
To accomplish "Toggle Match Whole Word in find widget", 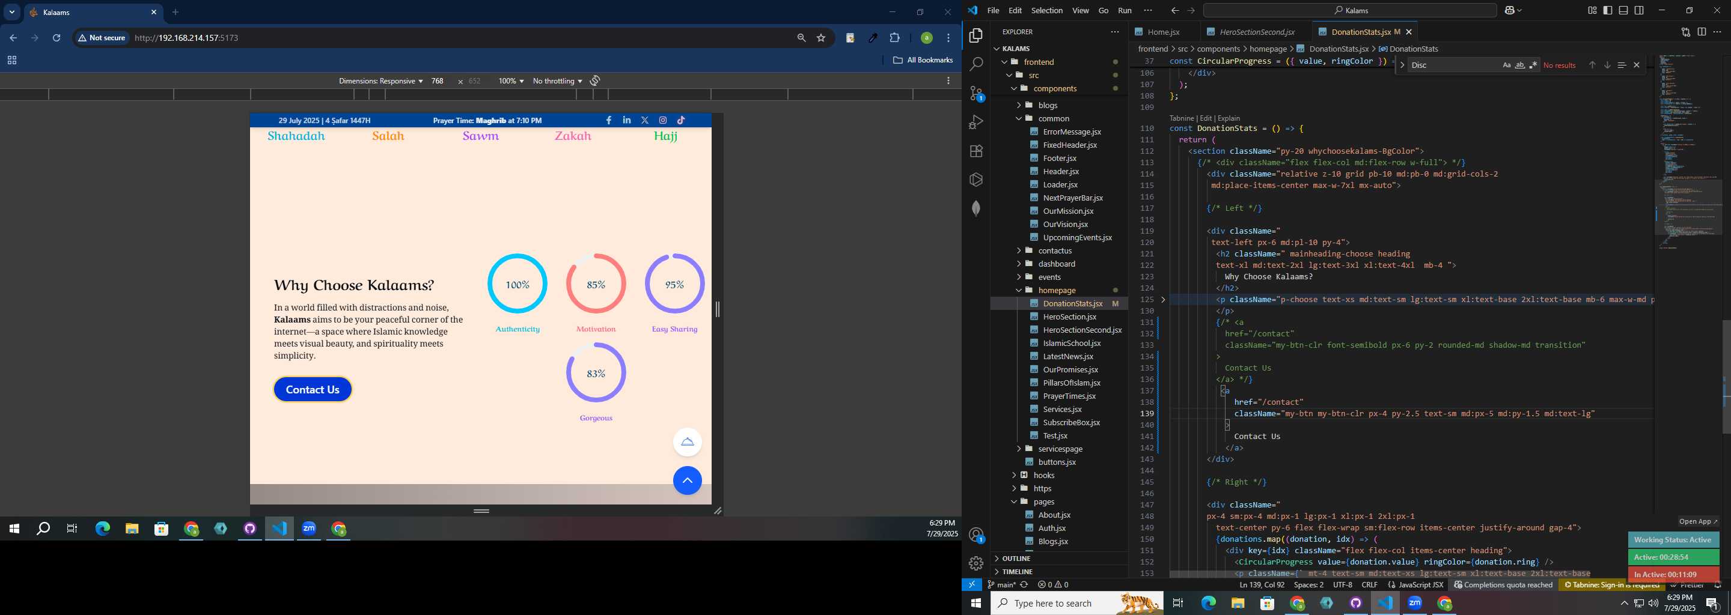I will pos(1520,65).
